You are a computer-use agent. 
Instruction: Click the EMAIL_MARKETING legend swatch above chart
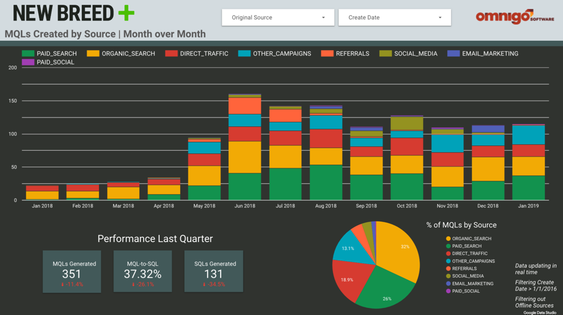coord(454,54)
